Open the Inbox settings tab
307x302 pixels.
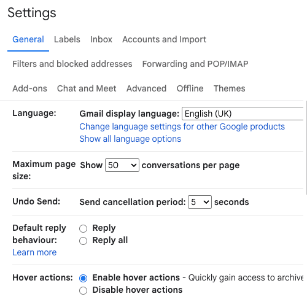point(101,39)
